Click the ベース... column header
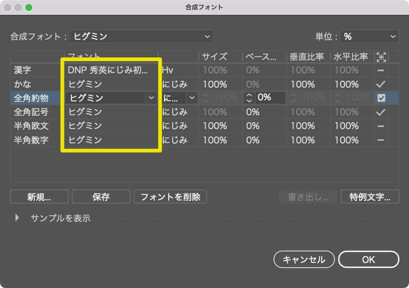The height and width of the screenshot is (288, 409). 261,56
